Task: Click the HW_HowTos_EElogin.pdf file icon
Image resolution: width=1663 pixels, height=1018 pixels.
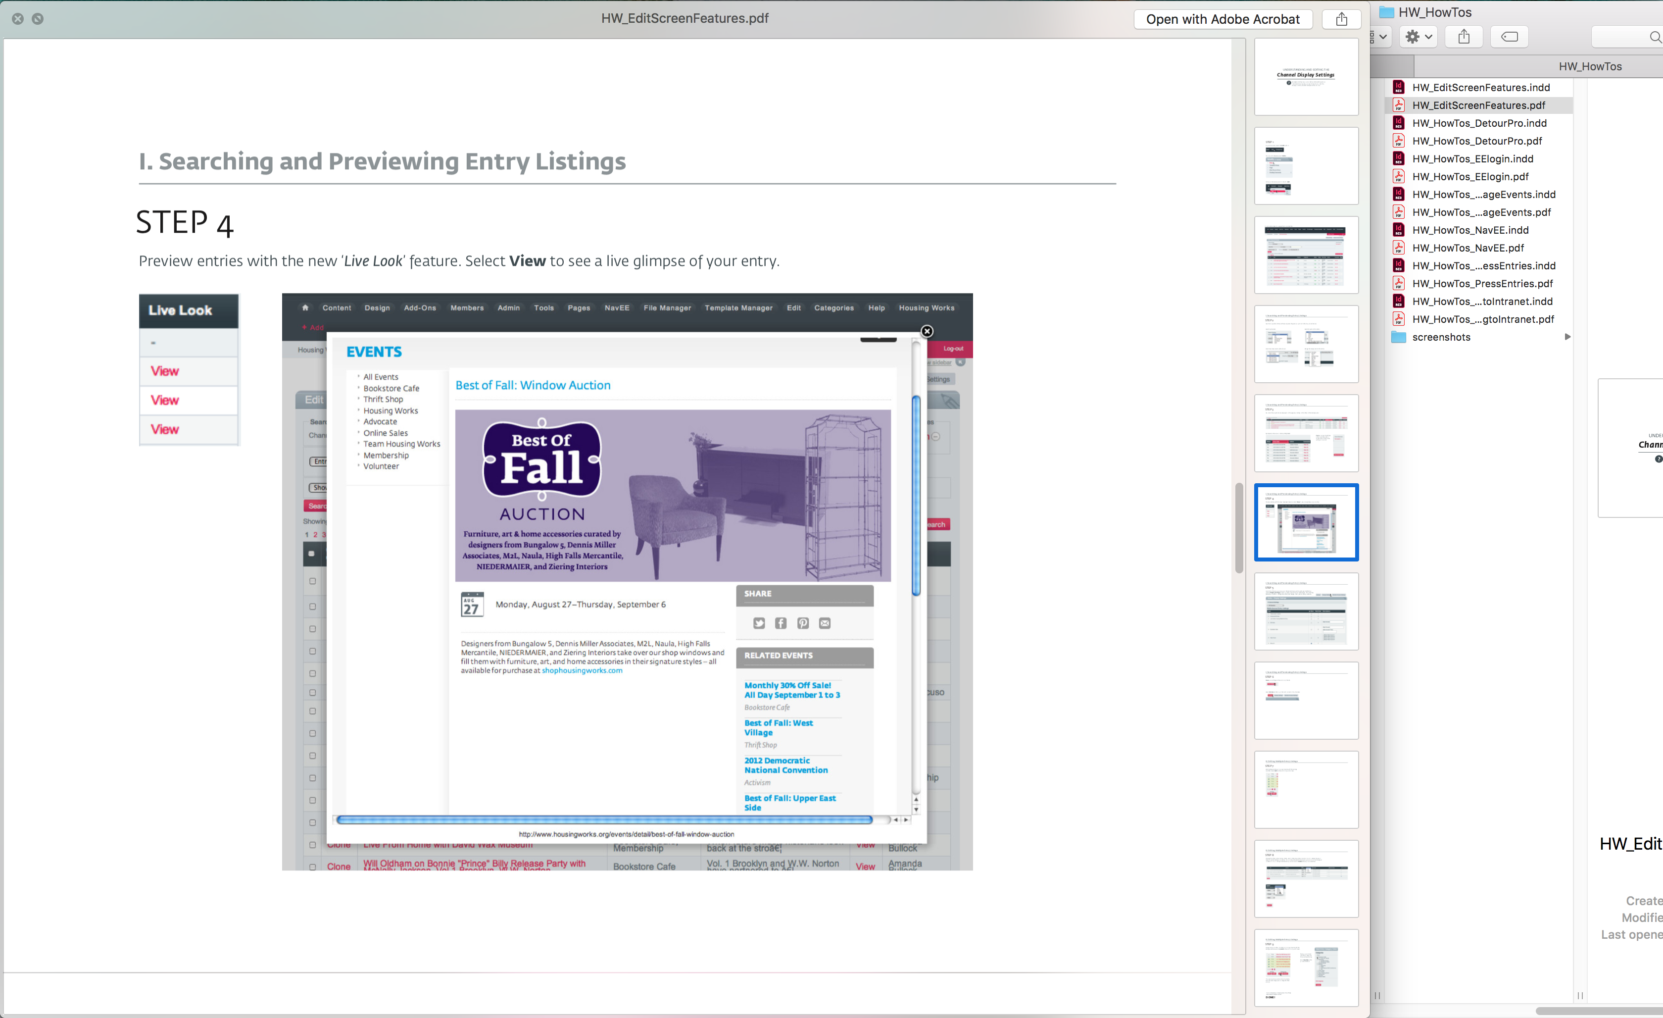Action: (x=1399, y=176)
